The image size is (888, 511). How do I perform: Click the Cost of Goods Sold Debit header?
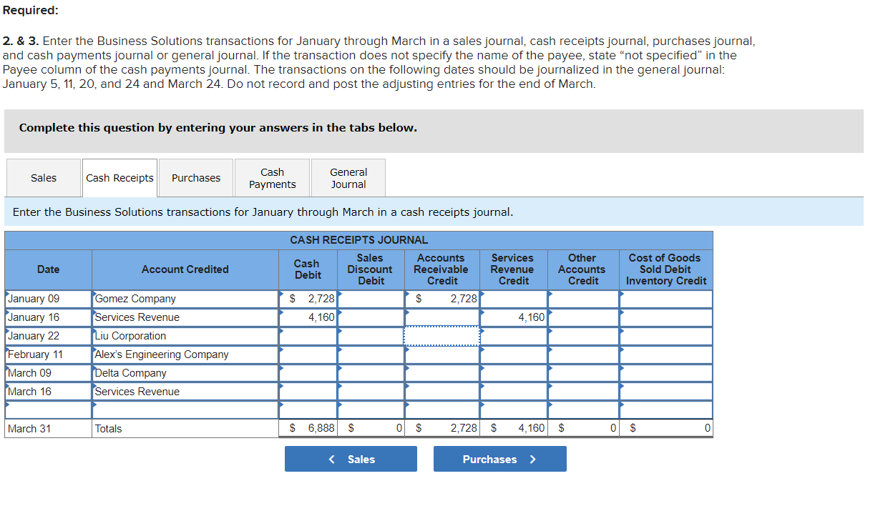coord(666,269)
